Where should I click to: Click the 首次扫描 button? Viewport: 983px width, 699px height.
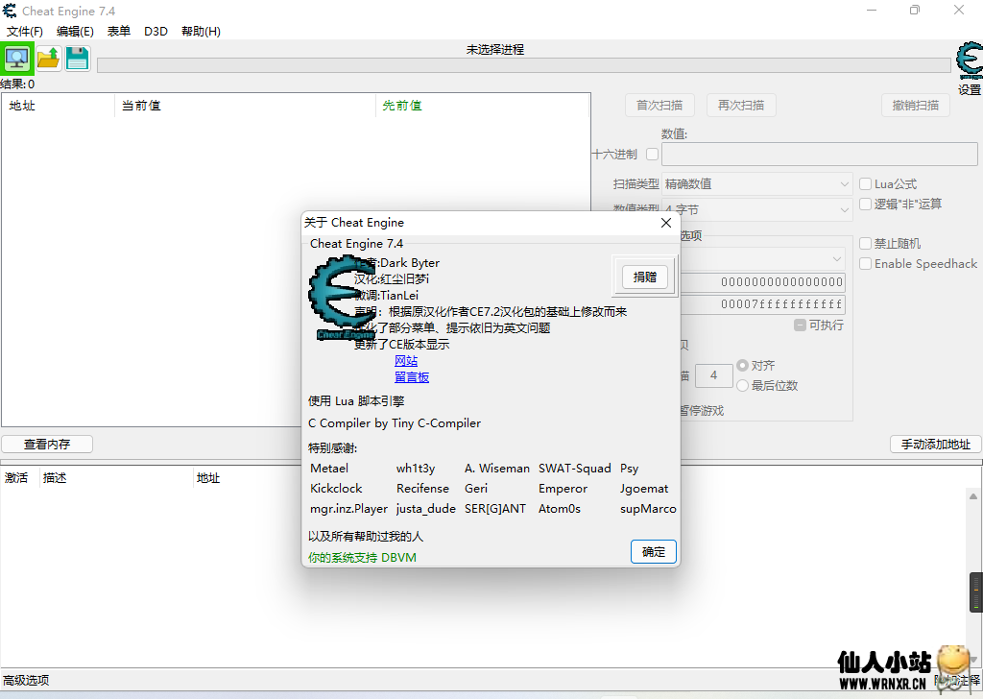coord(659,106)
